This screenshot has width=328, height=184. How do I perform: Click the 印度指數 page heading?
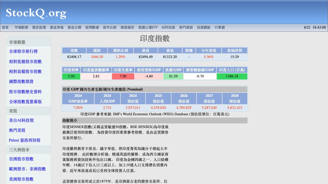[x=155, y=39]
